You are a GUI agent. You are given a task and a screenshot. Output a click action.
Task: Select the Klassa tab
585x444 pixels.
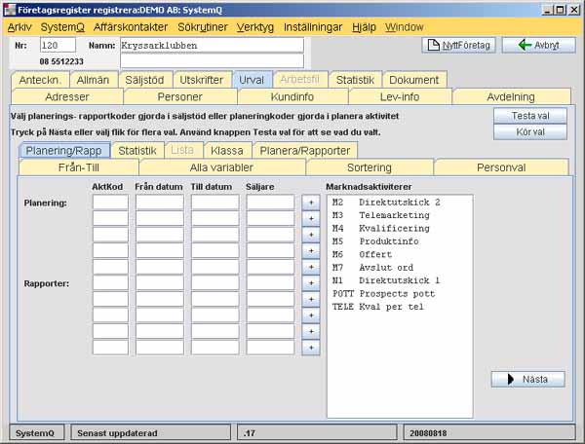[227, 151]
